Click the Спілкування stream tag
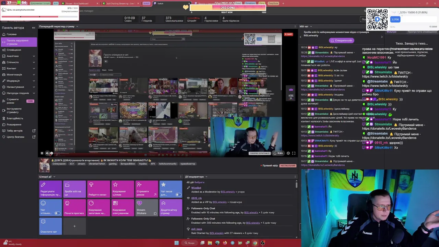439x247 pixels. pyautogui.click(x=59, y=164)
